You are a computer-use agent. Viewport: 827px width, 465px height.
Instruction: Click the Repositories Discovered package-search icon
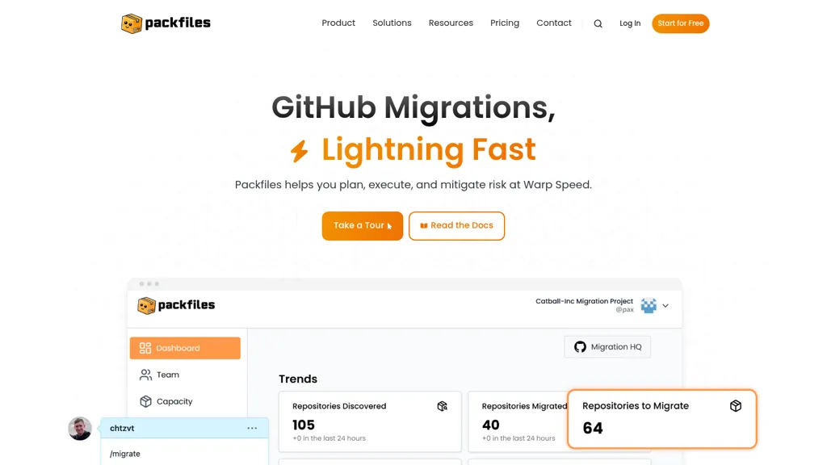pos(442,406)
